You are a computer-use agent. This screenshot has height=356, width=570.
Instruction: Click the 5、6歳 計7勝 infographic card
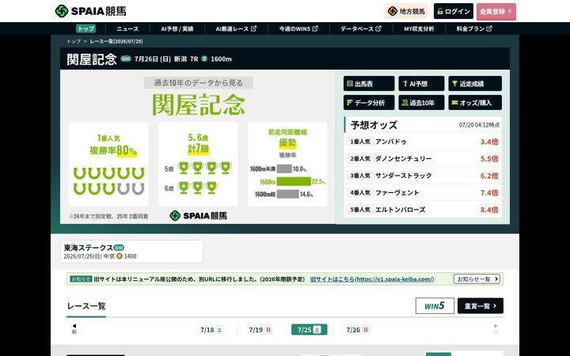point(198,165)
